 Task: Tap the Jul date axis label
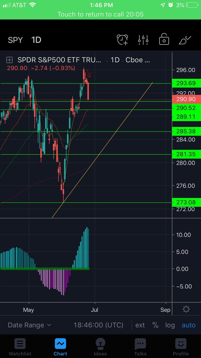click(95, 310)
